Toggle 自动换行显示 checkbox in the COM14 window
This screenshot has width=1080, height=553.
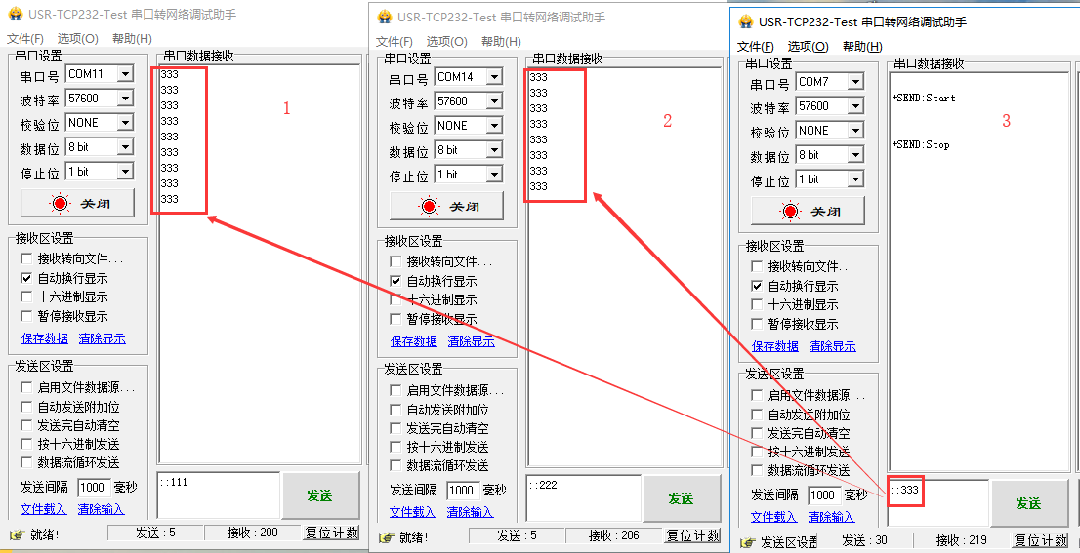(x=396, y=281)
